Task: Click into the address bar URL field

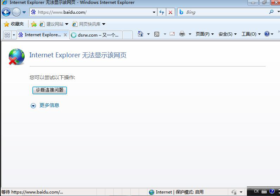Action: (x=94, y=12)
